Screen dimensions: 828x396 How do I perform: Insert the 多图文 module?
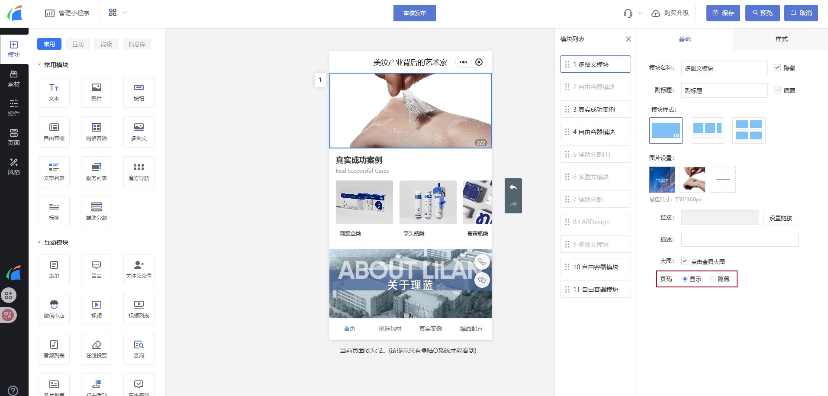click(139, 132)
